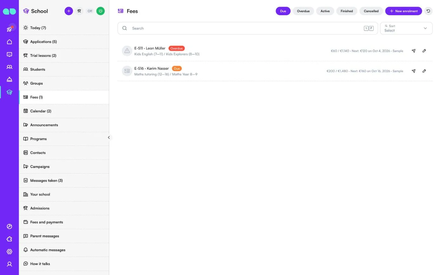This screenshot has width=441, height=275.
Task: Select the graduation cap School icon in rail
Action: point(10,92)
